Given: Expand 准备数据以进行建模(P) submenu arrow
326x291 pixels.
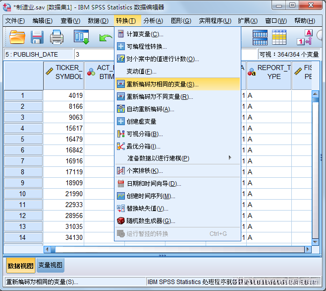Looking at the screenshot, I should [230, 157].
